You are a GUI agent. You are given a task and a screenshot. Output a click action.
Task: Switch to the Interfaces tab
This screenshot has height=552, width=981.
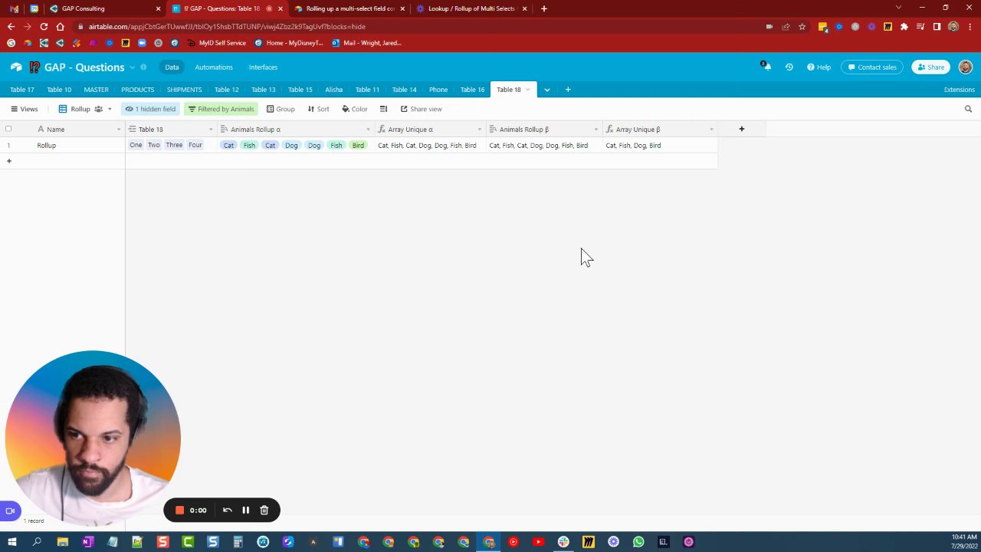[263, 67]
